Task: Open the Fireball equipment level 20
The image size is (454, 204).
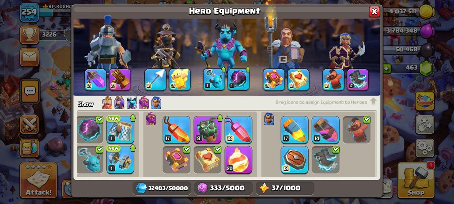Action: pyautogui.click(x=238, y=160)
